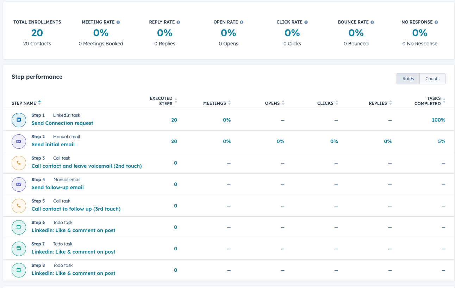Click info icon next to Meeting Rate
455x288 pixels.
118,22
